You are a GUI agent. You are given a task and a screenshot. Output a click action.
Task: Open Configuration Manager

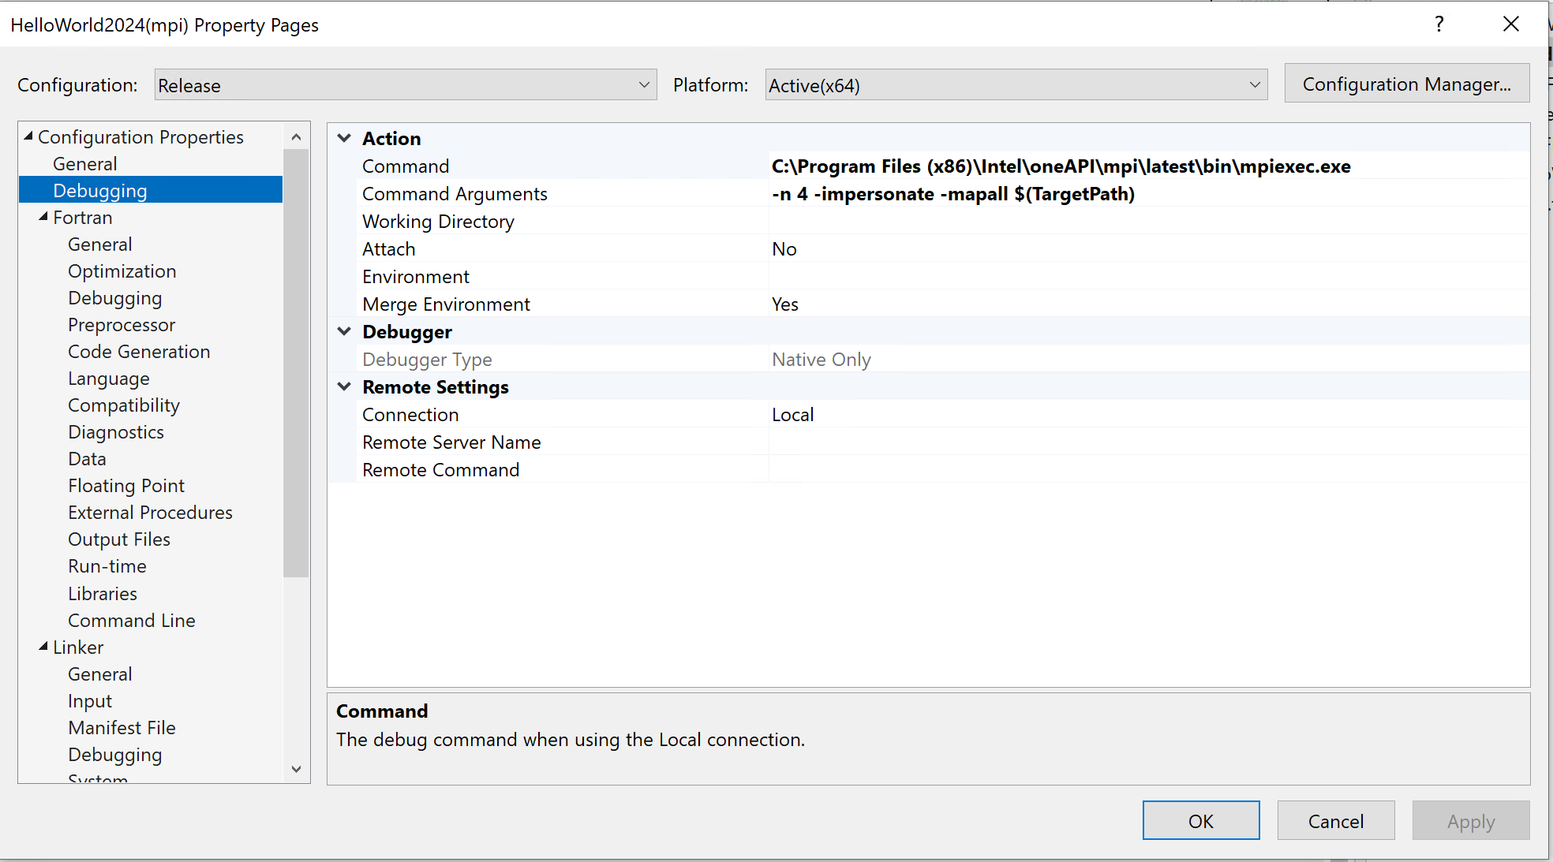coord(1406,84)
